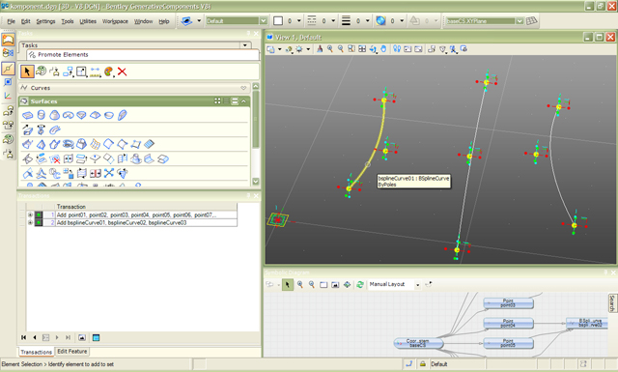618x372 pixels.
Task: Click the extrude surface tool icon
Action: coord(27,129)
